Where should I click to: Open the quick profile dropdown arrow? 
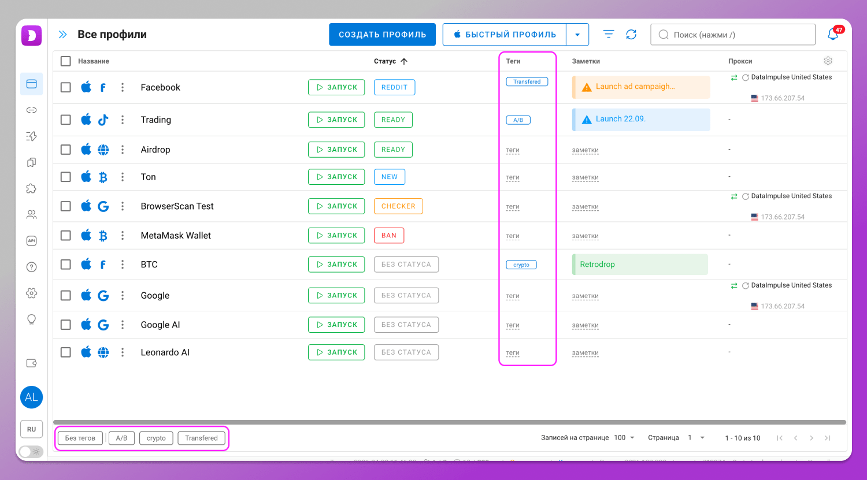coord(577,35)
